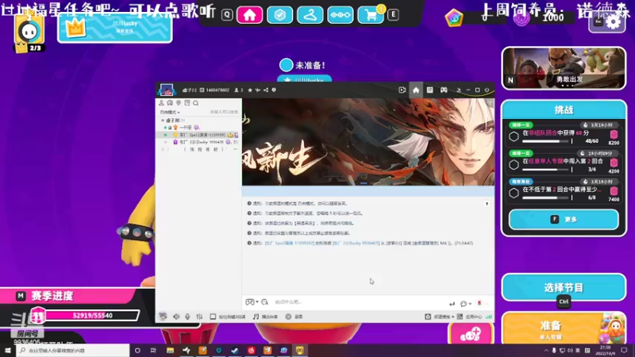The height and width of the screenshot is (357, 635).
Task: Open the shopping cart store tab
Action: tap(371, 15)
